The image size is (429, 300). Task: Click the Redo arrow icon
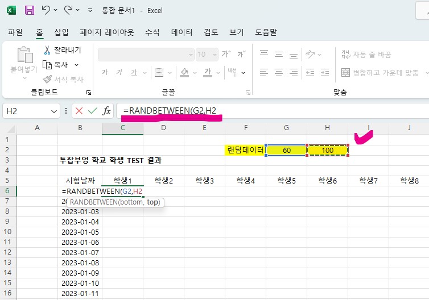pyautogui.click(x=68, y=10)
